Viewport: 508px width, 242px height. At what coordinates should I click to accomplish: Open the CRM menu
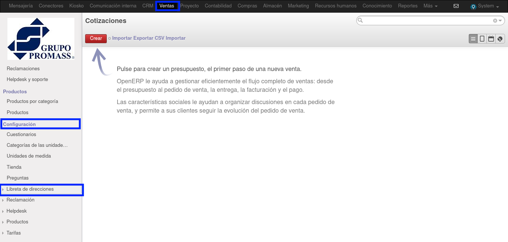point(148,6)
